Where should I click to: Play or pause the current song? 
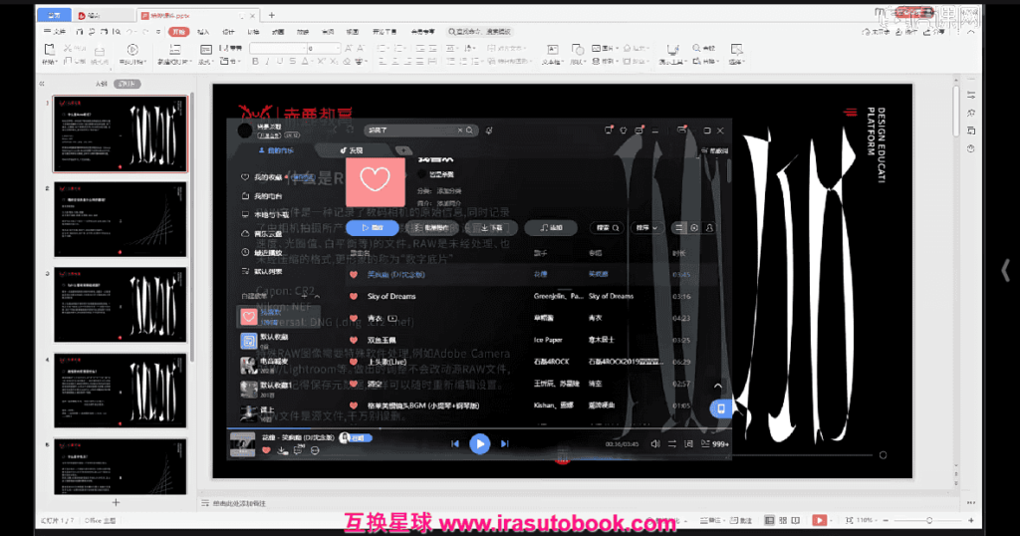479,443
